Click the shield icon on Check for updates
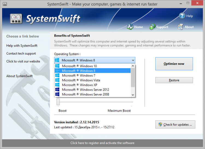Image resolution: width=205 pixels, height=149 pixels. (160, 124)
